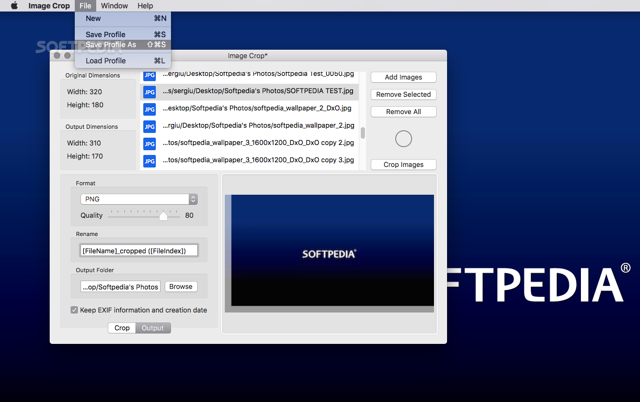The width and height of the screenshot is (640, 402).
Task: Open the Window menu
Action: point(115,6)
